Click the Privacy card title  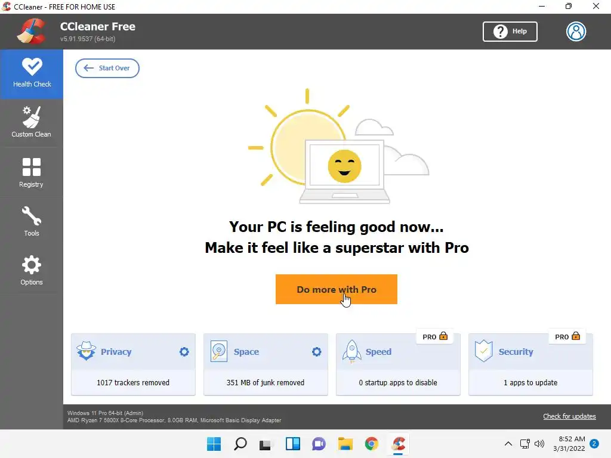116,352
